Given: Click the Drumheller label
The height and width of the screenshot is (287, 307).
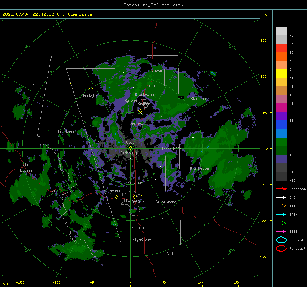Looking at the screenshot, I should [x=200, y=168].
